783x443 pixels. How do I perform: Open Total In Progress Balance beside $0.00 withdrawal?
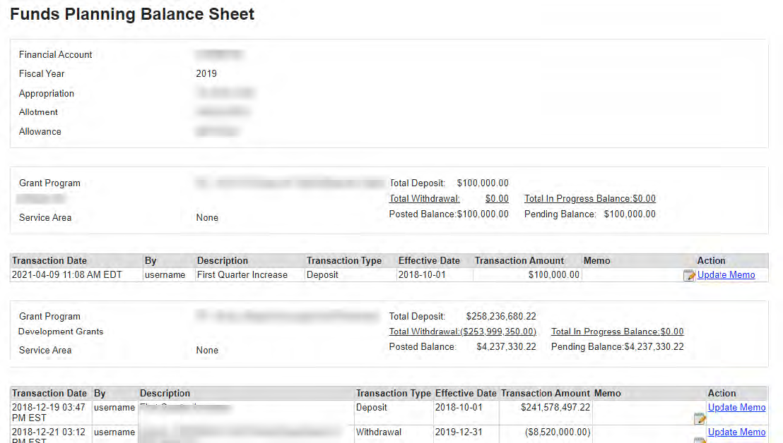[x=589, y=199]
